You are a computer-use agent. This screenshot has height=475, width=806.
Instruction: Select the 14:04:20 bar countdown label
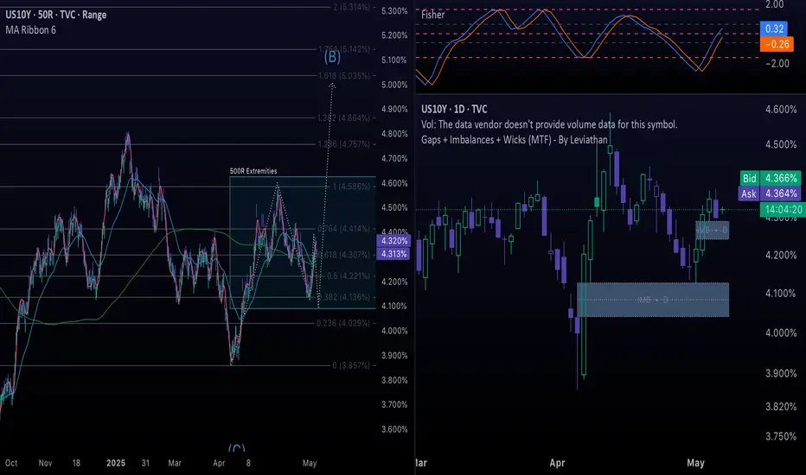783,210
